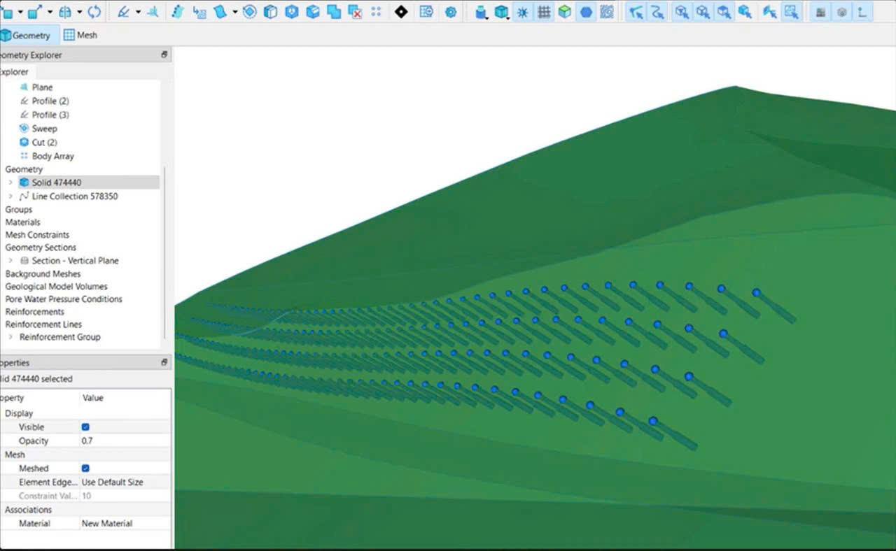The image size is (896, 551).
Task: Toggle the green cube display icon
Action: pos(564,11)
